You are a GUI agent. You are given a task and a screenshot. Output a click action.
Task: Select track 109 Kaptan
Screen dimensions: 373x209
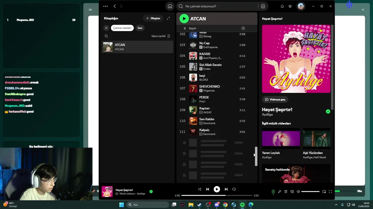pyautogui.click(x=217, y=110)
